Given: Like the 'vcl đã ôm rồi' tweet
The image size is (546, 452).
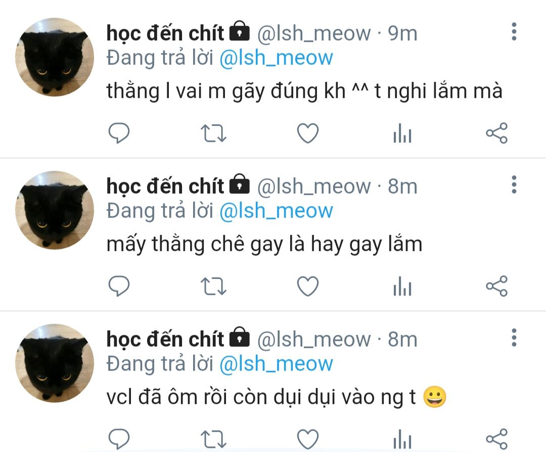Looking at the screenshot, I should [x=308, y=439].
